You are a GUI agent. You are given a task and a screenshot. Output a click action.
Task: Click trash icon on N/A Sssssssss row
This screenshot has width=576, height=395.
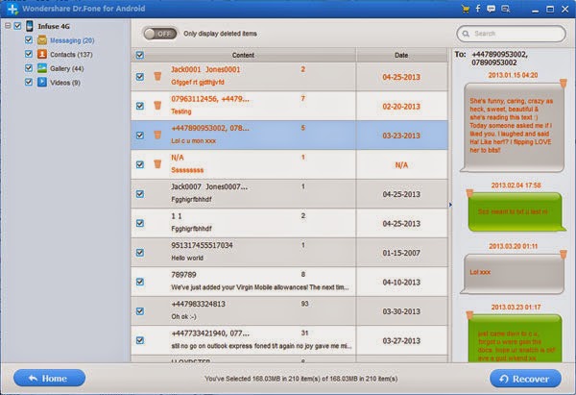tap(157, 164)
